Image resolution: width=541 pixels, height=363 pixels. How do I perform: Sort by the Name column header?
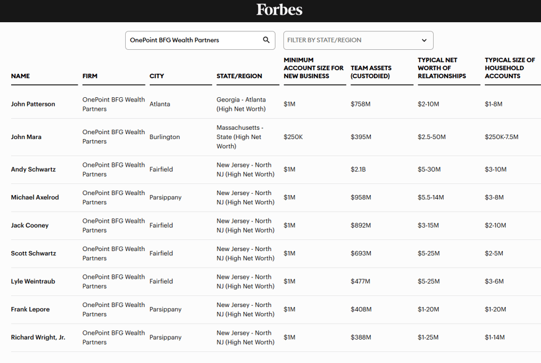(20, 76)
